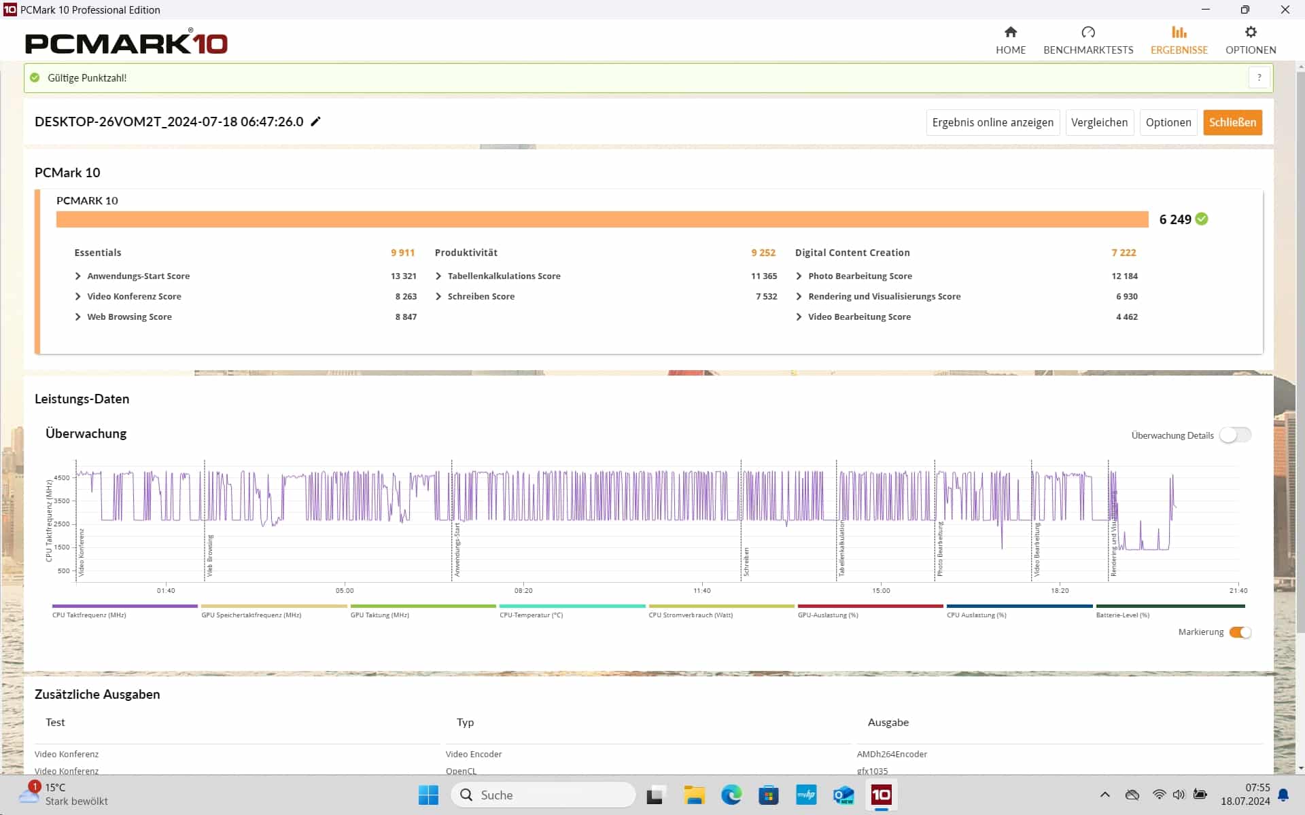Click the green valid score checkmark

(1202, 219)
